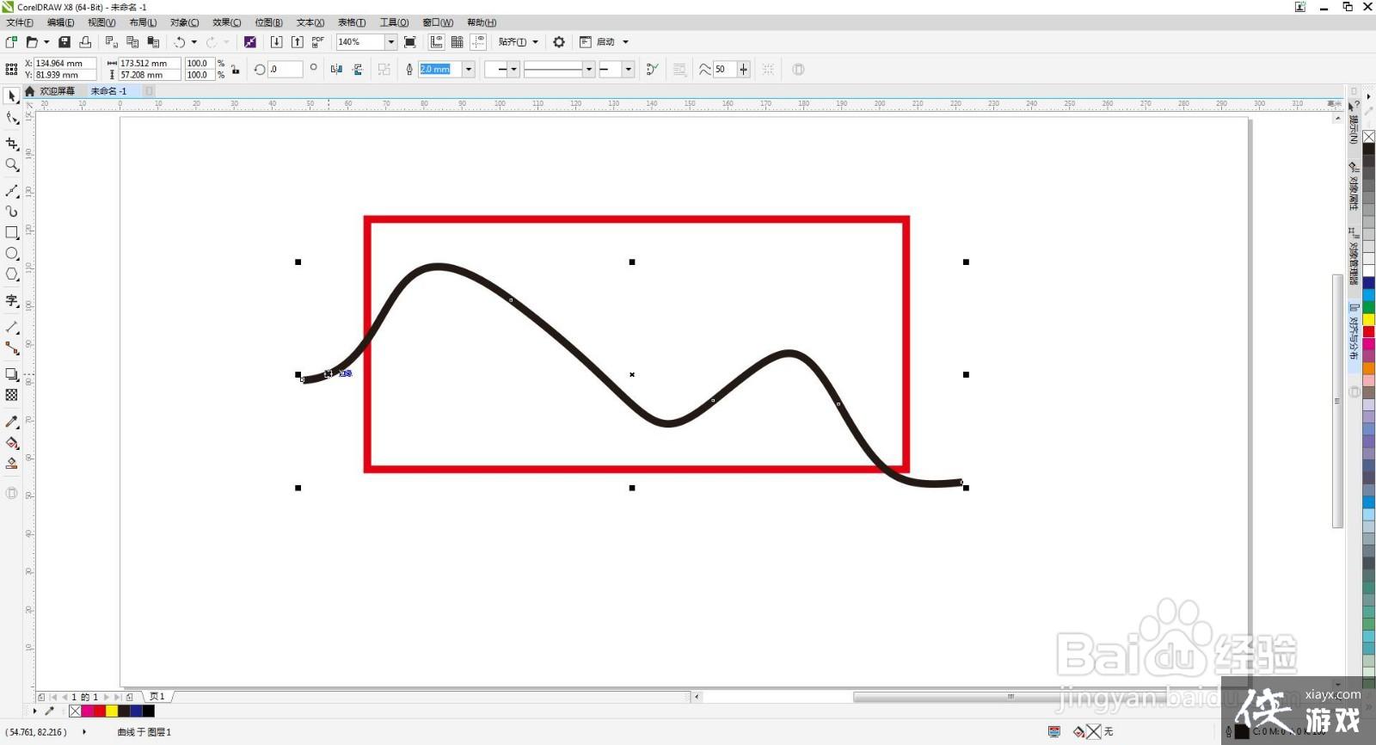The height and width of the screenshot is (745, 1376).
Task: Open the Bitmaps (位图) menu
Action: tap(268, 22)
